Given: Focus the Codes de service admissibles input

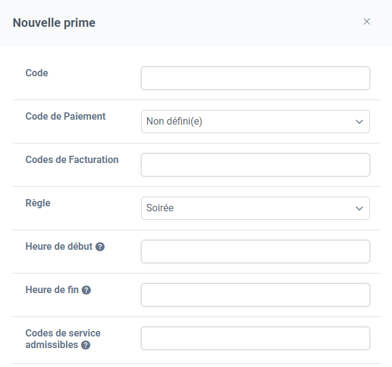Looking at the screenshot, I should (255, 338).
